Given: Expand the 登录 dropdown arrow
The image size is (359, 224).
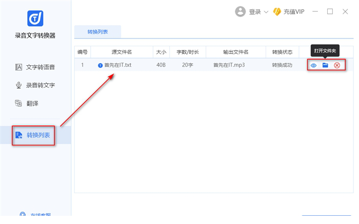Looking at the screenshot, I should pos(266,12).
